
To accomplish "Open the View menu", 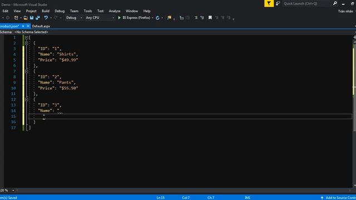I will [17, 11].
